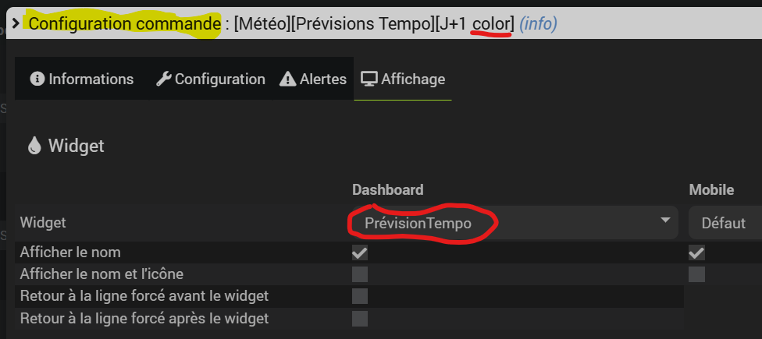The image size is (762, 339).
Task: Click the warning triangle icon beside Alertes
Action: tap(288, 79)
